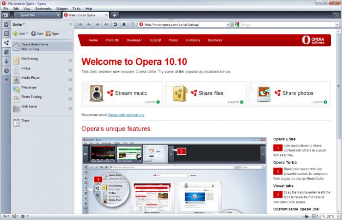Select the Trash item in Unite panel
Viewport: 342px width, 220px height.
(x=43, y=123)
